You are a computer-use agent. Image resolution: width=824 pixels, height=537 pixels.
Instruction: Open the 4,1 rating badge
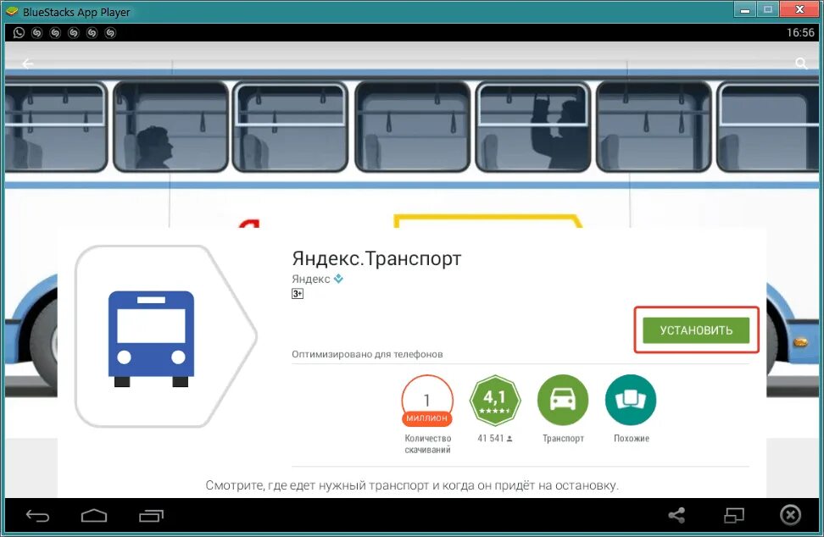(494, 401)
